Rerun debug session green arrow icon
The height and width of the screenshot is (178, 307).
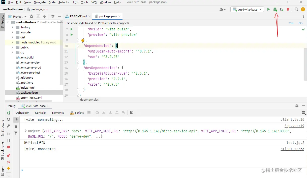pos(9,113)
